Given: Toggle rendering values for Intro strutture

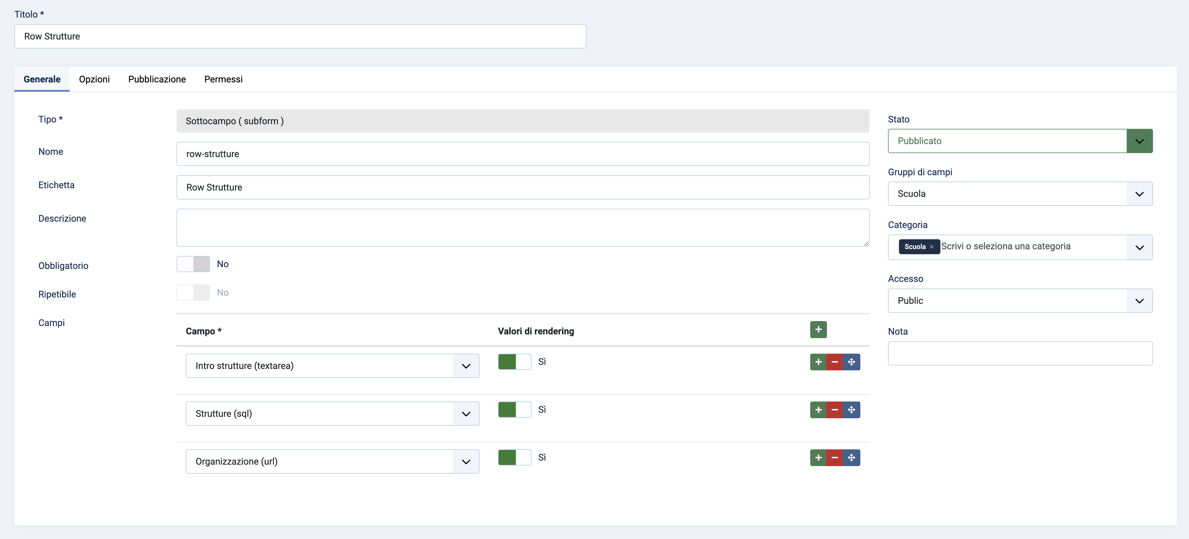Looking at the screenshot, I should [514, 362].
